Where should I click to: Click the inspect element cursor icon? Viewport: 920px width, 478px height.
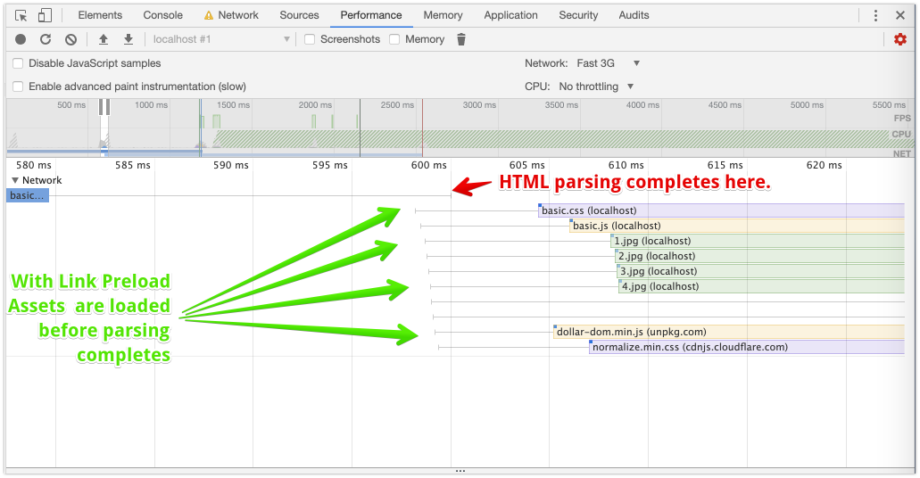tap(21, 15)
